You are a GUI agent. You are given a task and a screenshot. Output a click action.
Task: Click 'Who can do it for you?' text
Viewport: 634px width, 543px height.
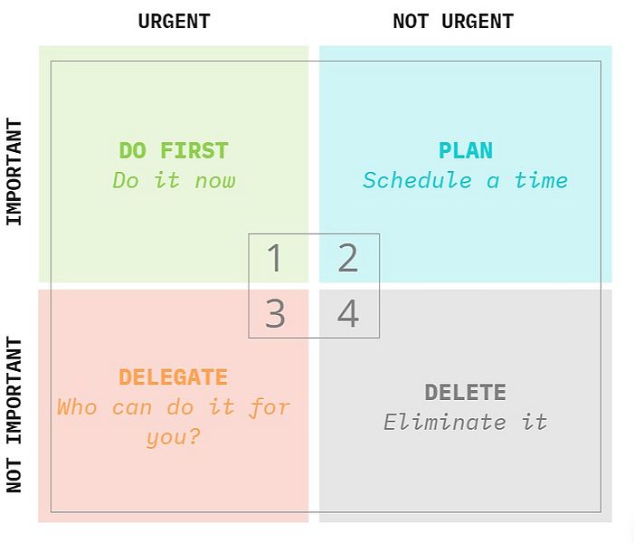click(174, 422)
